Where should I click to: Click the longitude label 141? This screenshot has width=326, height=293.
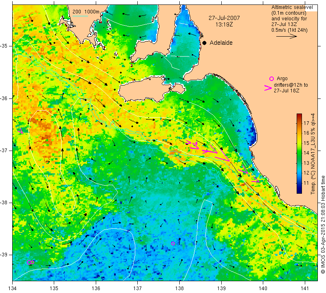tap(305, 288)
